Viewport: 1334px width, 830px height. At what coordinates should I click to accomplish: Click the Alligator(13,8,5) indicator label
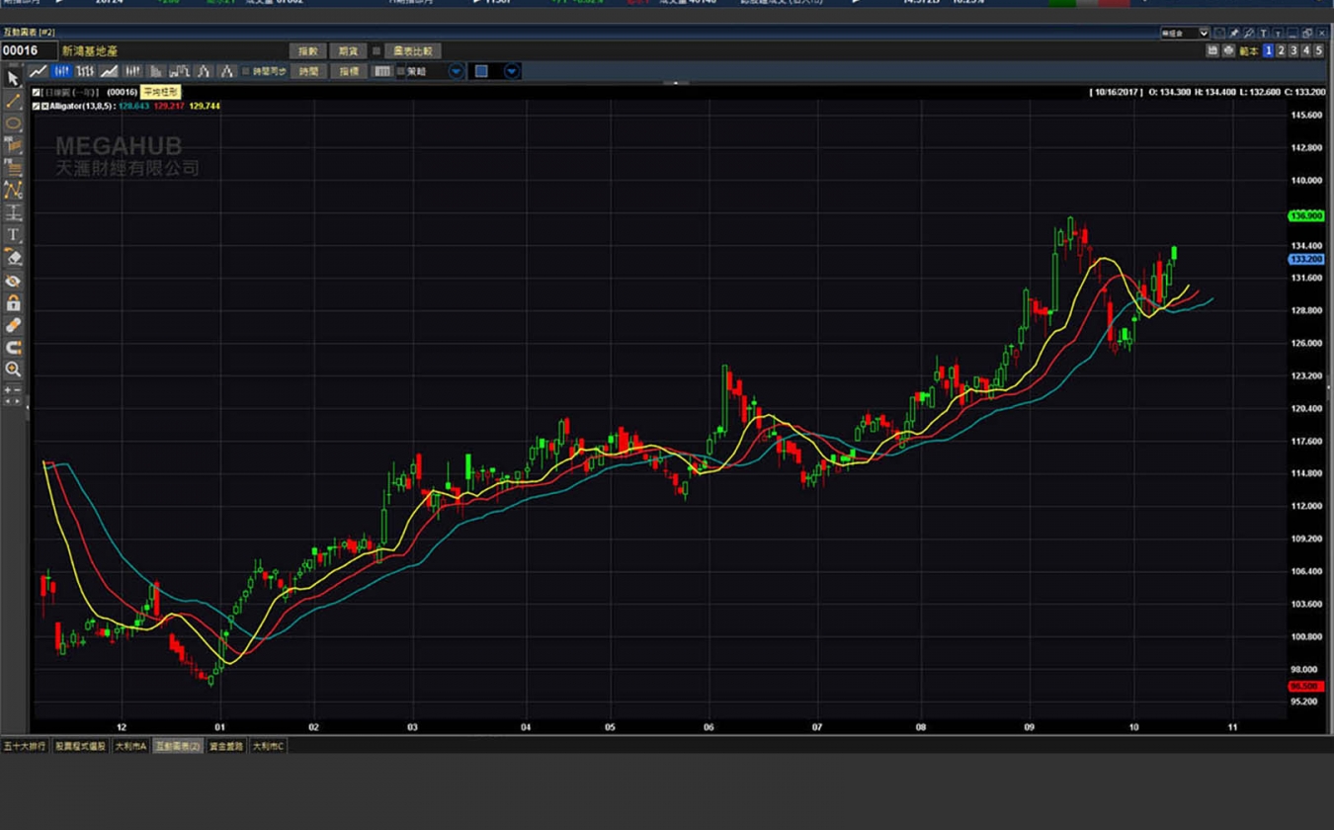click(x=82, y=106)
